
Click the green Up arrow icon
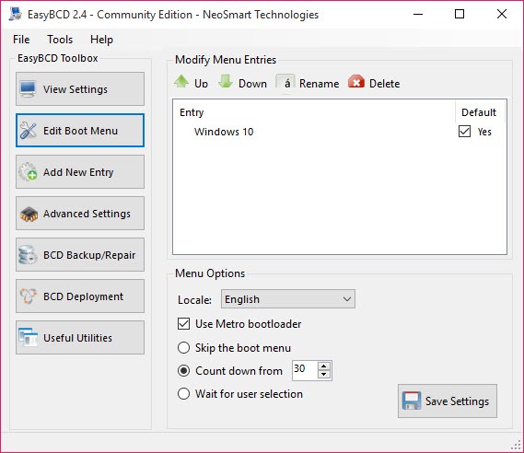(x=181, y=82)
